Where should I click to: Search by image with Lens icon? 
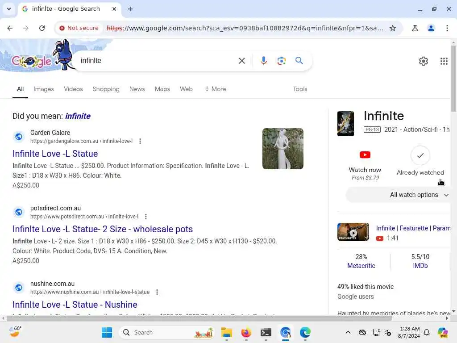(281, 61)
